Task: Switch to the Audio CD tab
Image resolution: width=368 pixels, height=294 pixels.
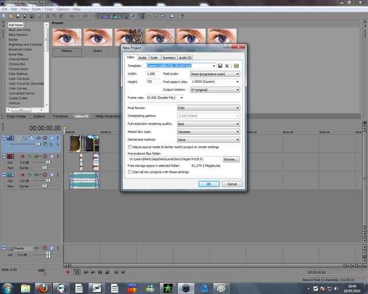Action: (185, 57)
